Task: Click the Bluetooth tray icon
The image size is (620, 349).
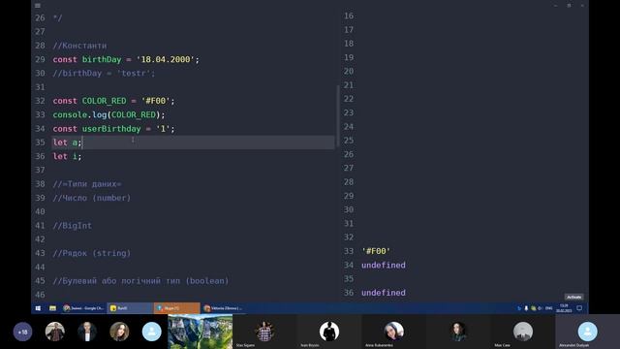Action: tap(519, 308)
